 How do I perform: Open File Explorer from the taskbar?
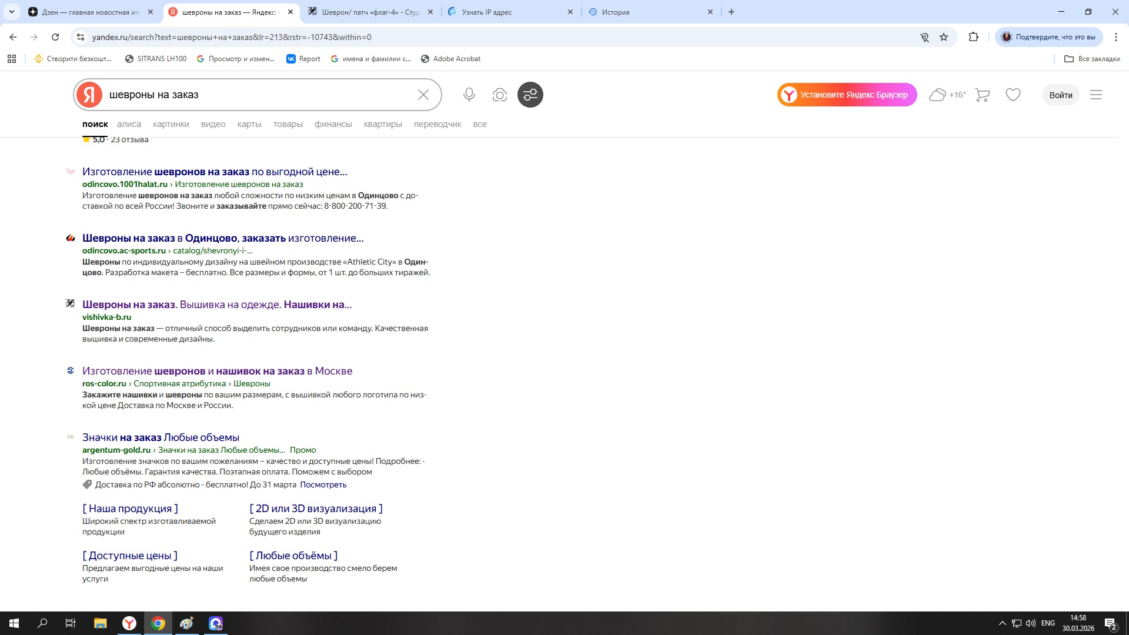(100, 623)
